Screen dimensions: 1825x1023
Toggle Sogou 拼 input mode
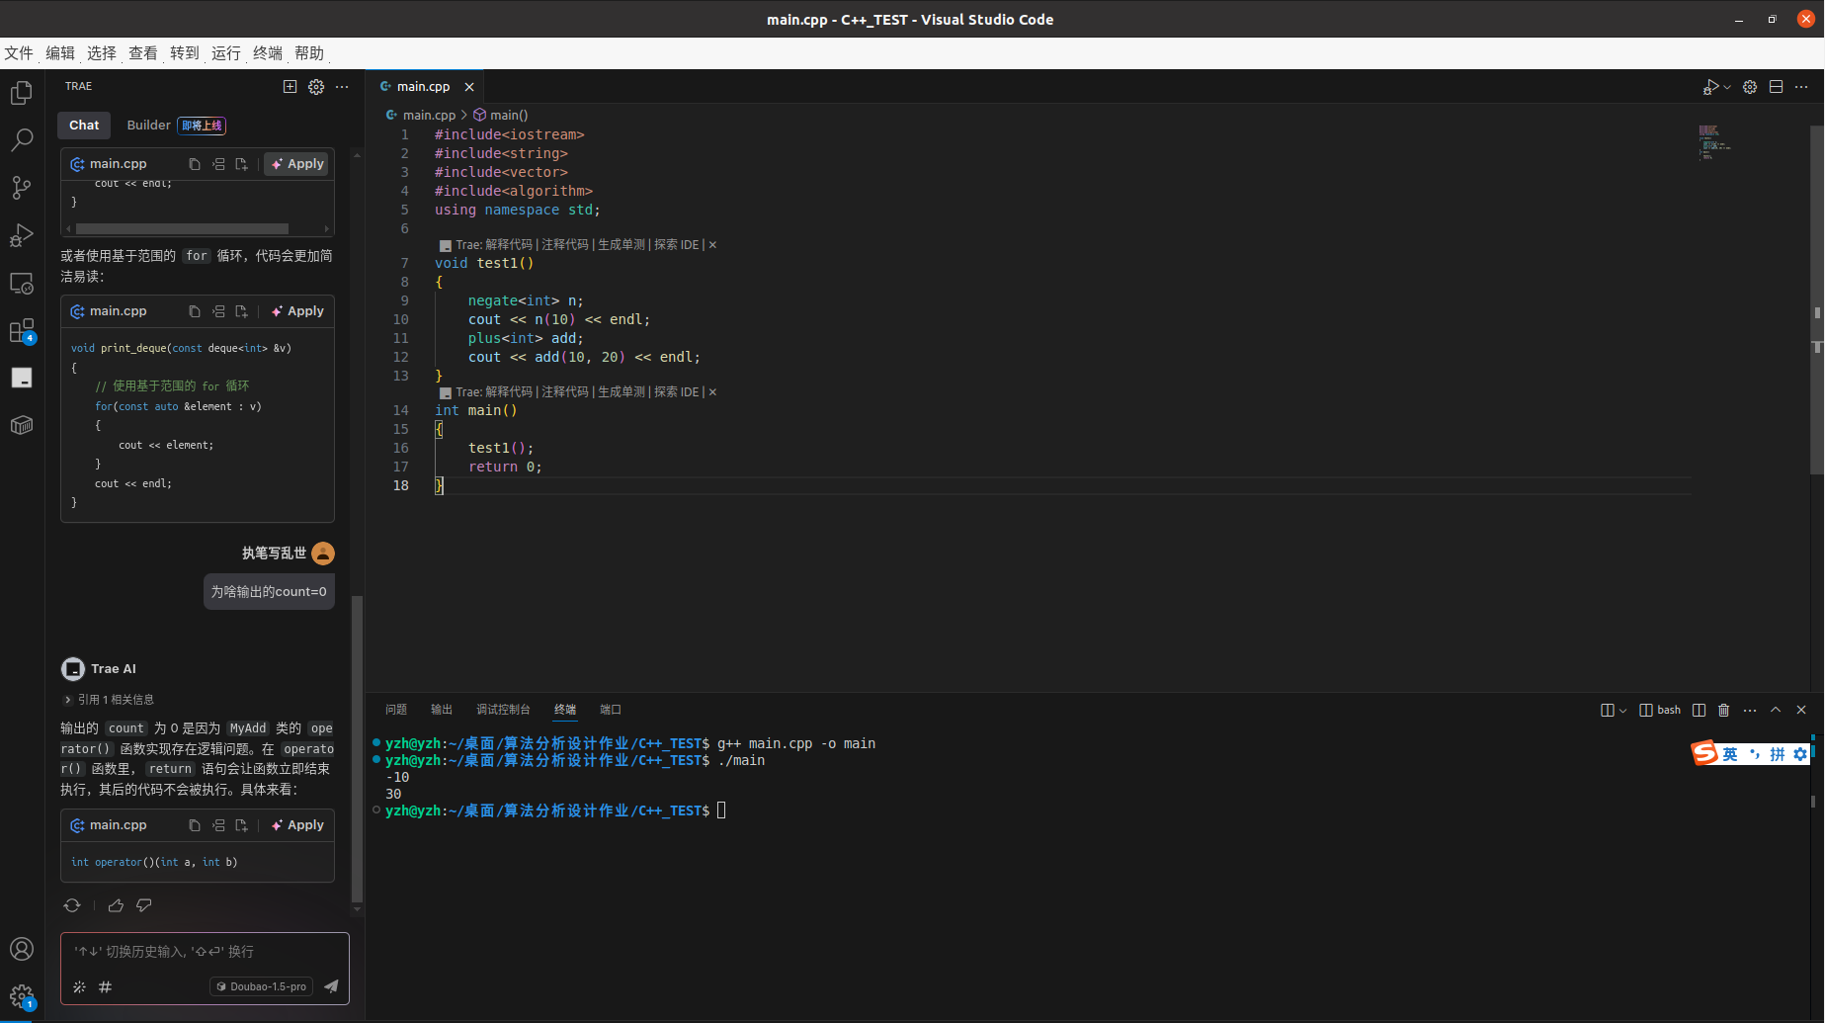click(1778, 754)
